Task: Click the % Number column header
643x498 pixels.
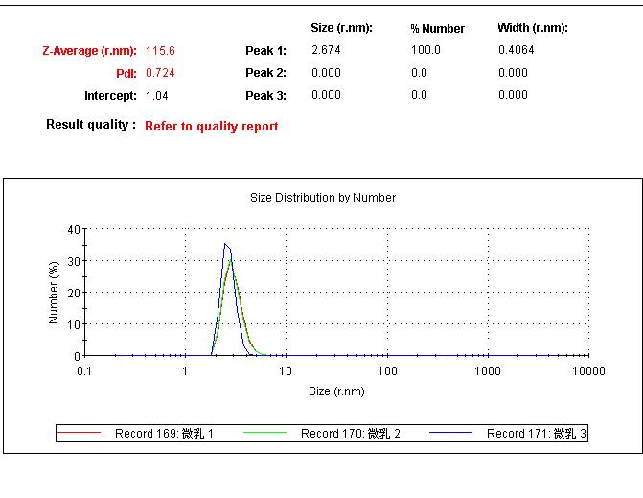Action: click(438, 29)
